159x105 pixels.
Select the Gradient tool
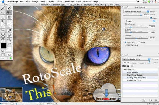[9, 17]
